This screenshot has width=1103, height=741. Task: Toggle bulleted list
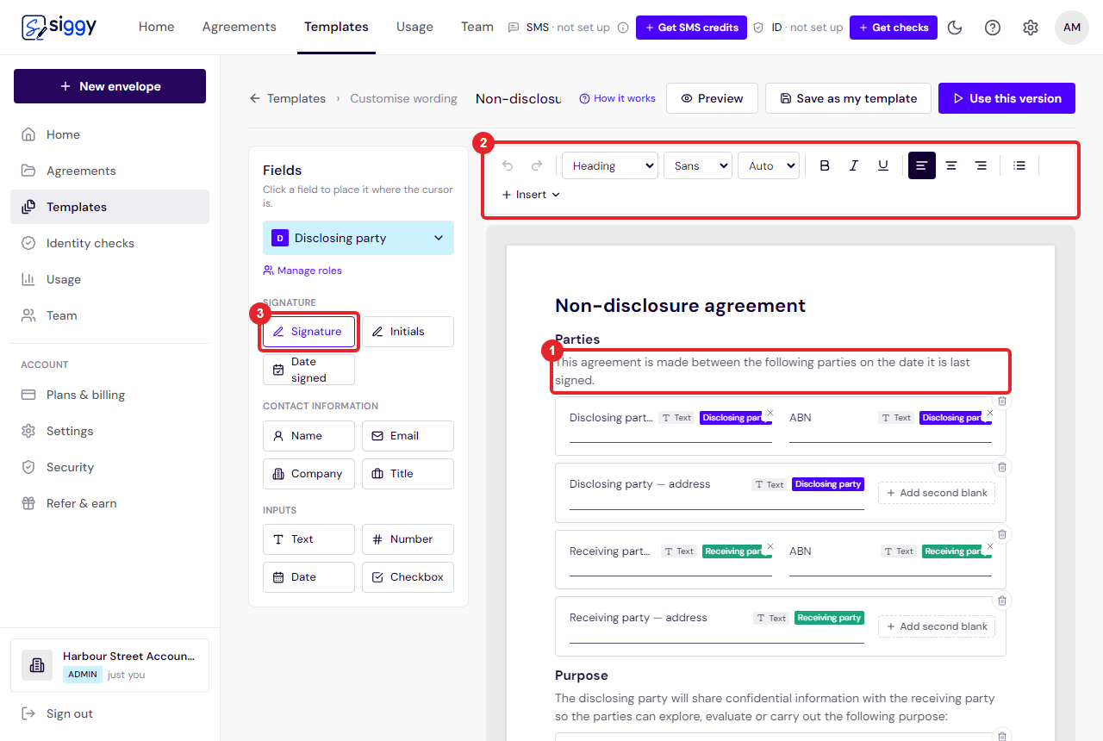(x=1019, y=165)
